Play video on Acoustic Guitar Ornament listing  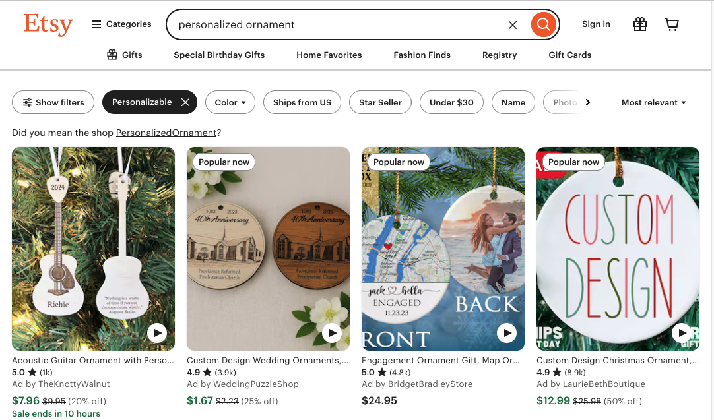point(157,333)
